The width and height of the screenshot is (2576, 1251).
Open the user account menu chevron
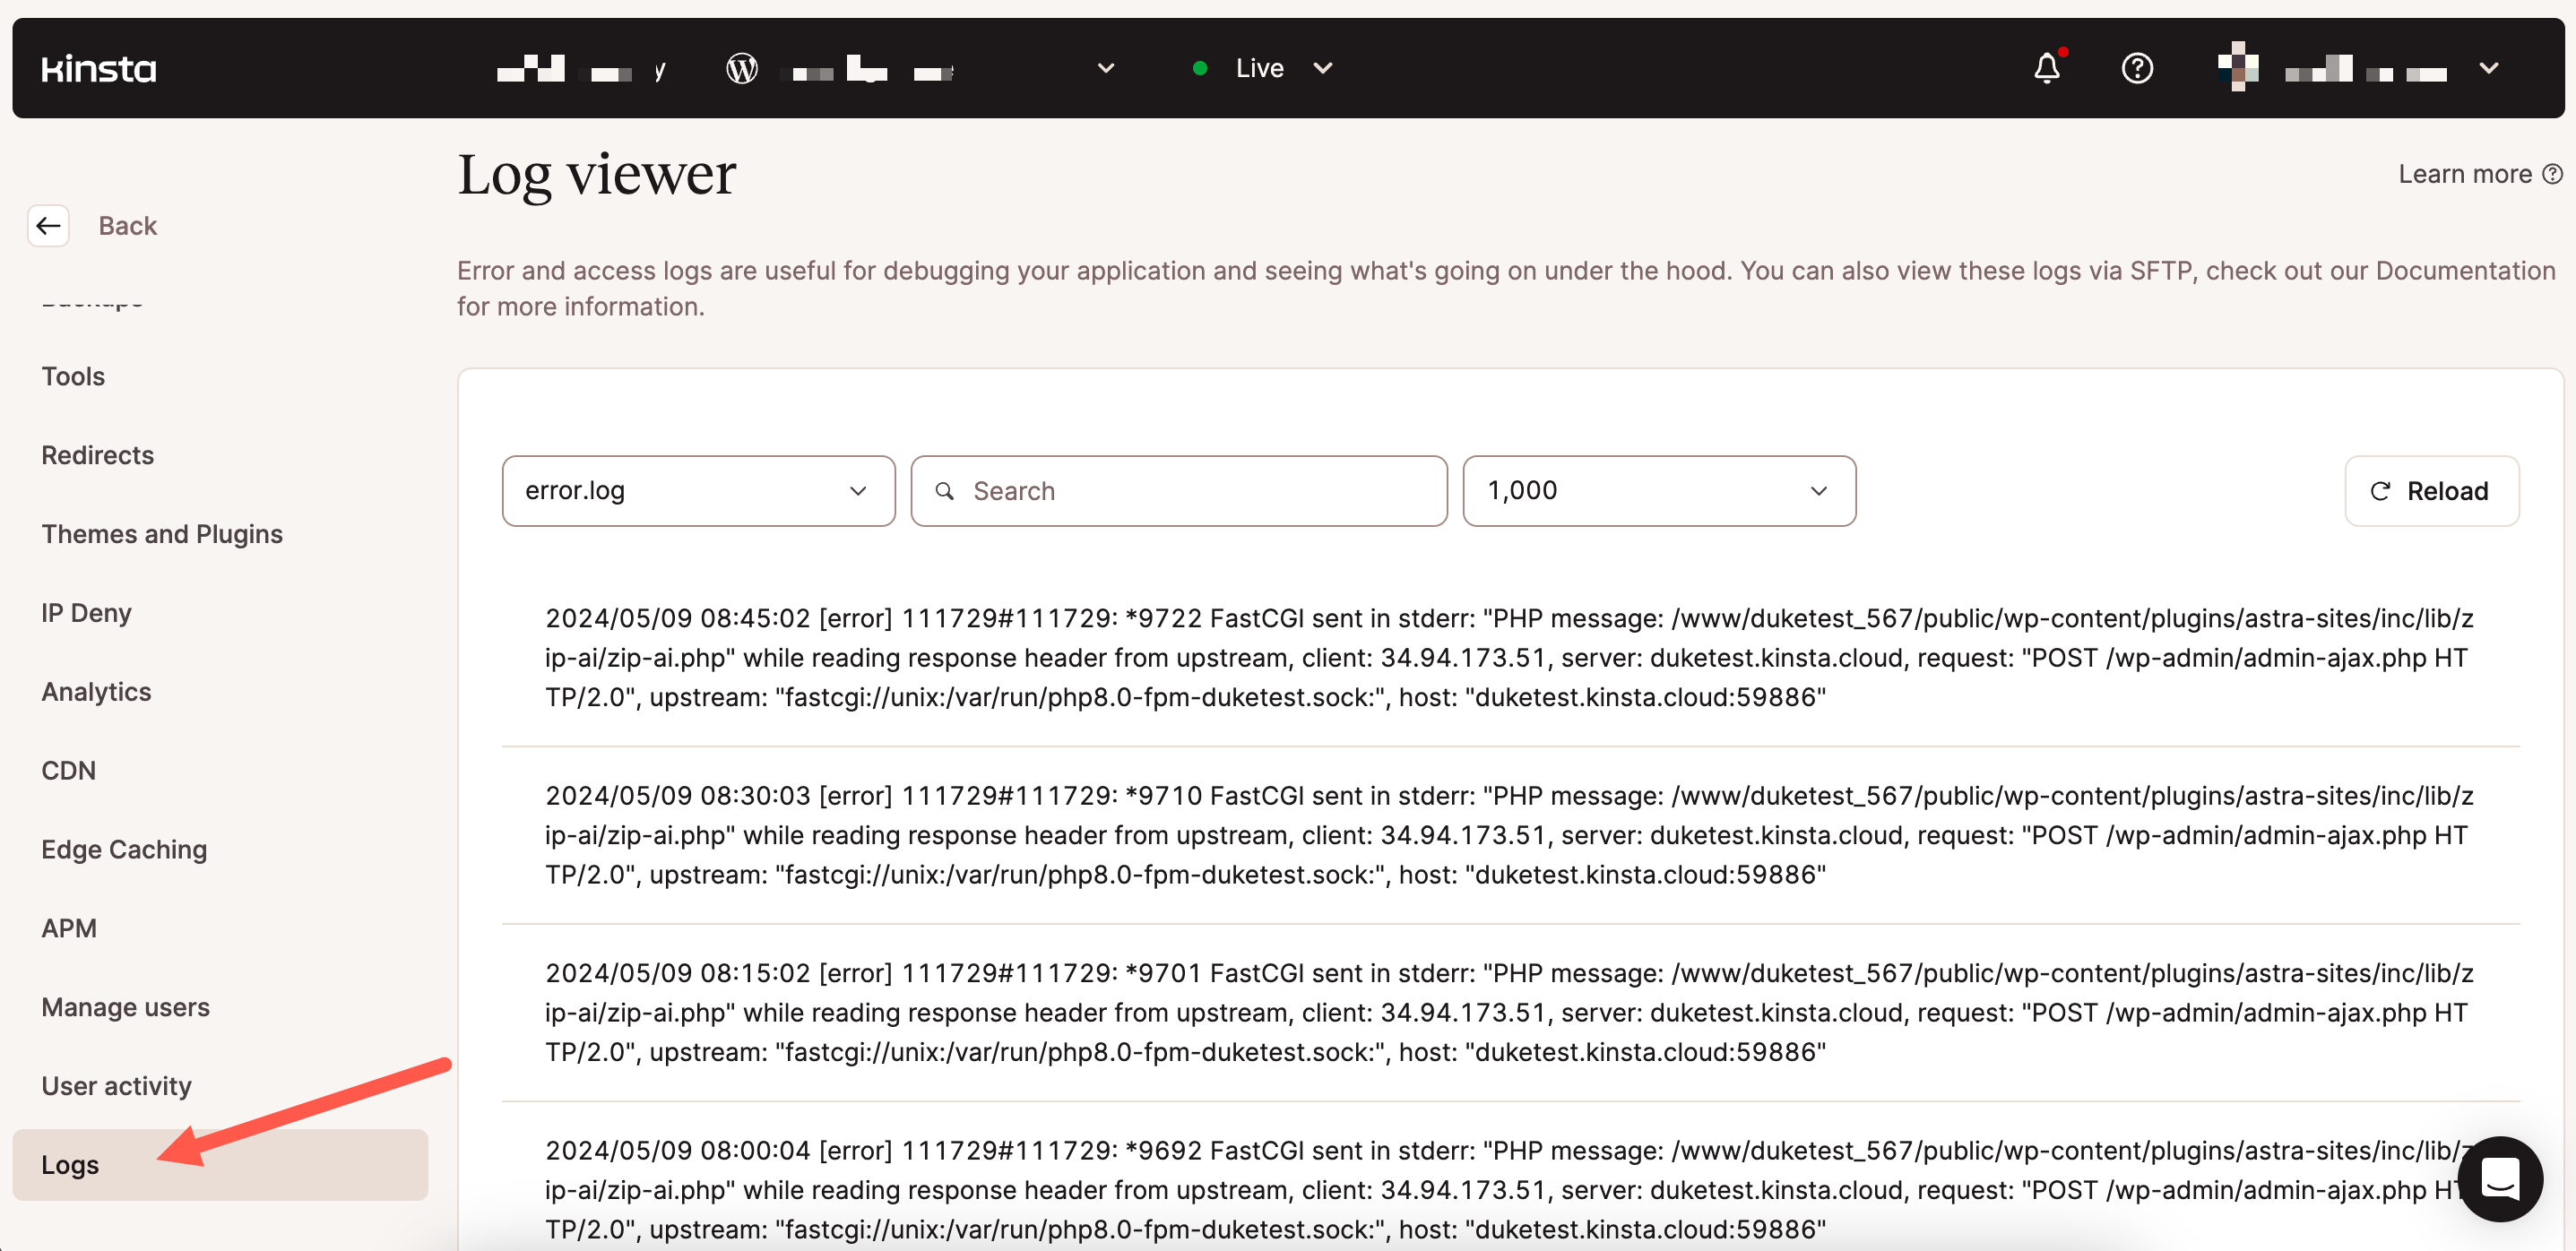click(2488, 68)
